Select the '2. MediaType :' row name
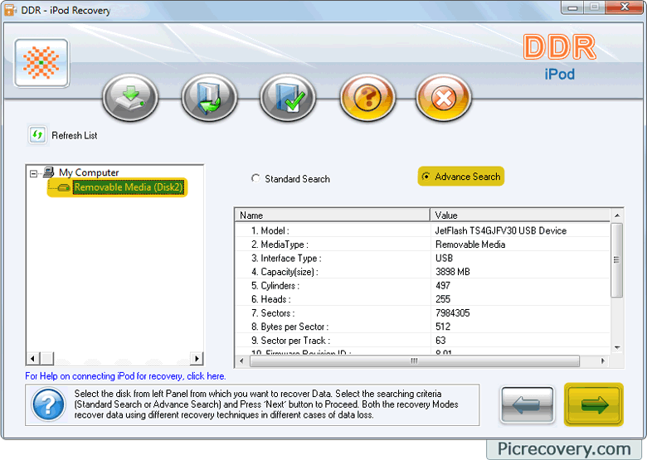The height and width of the screenshot is (460, 647). [x=280, y=245]
